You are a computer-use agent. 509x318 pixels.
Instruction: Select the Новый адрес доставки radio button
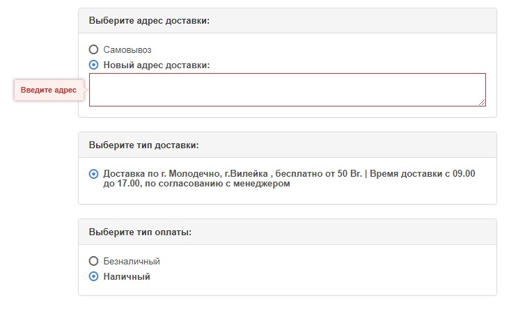[94, 65]
